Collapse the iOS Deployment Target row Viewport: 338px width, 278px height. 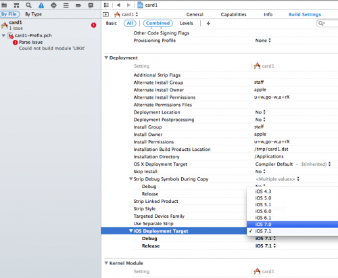pos(131,231)
